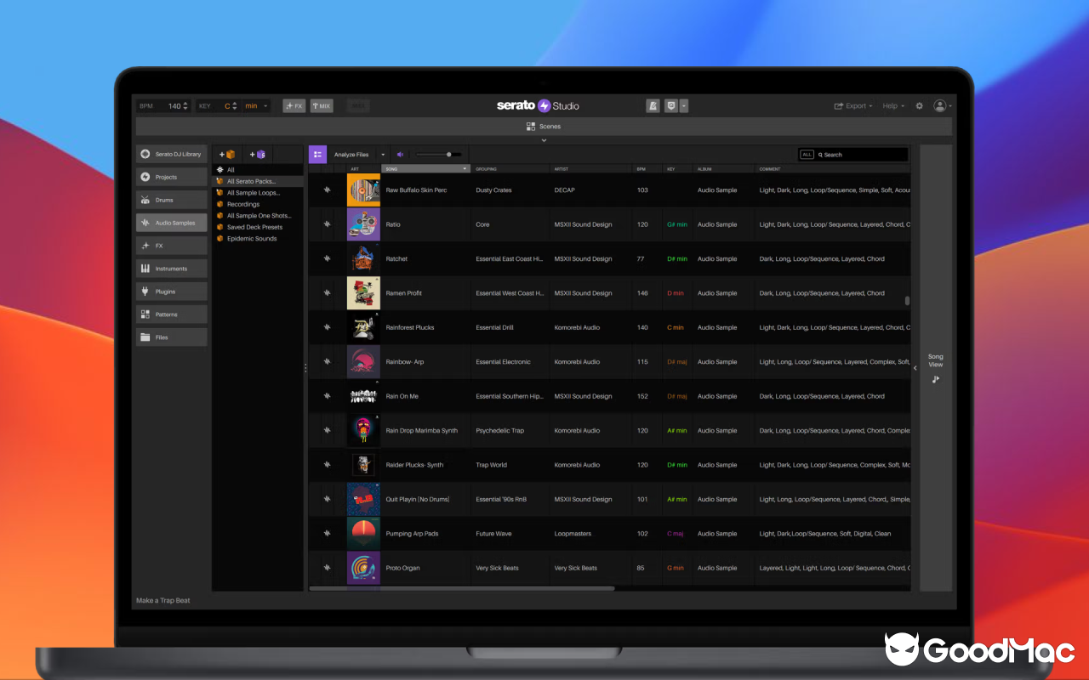1089x680 pixels.
Task: Select FX in the left sidebar
Action: tap(171, 245)
